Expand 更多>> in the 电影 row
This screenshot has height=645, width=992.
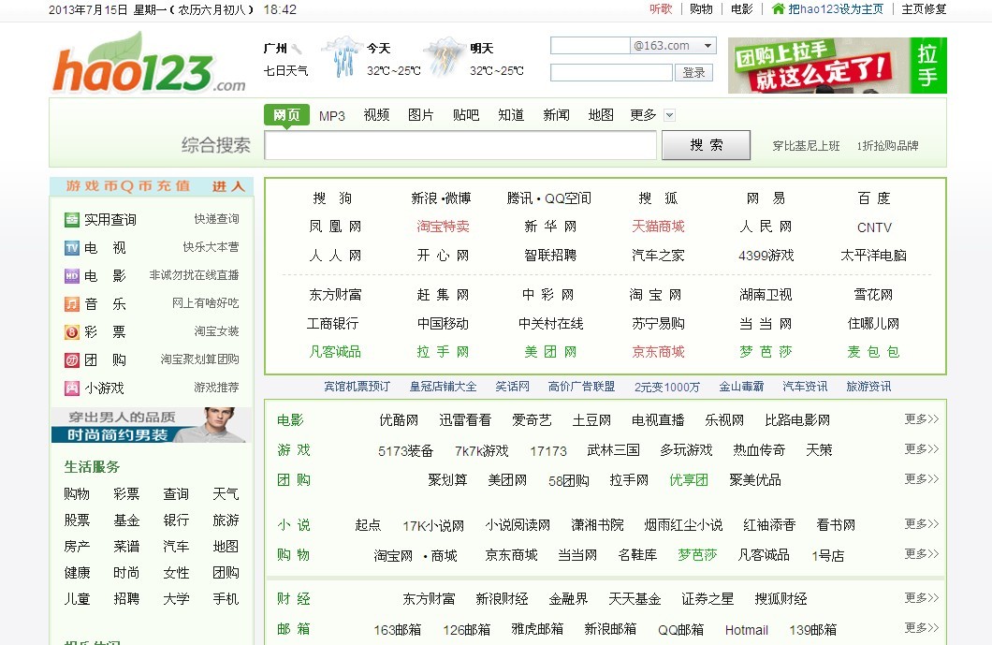(x=921, y=419)
